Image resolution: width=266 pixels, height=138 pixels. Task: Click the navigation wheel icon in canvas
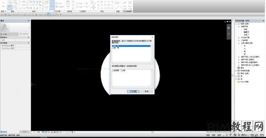(x=228, y=28)
